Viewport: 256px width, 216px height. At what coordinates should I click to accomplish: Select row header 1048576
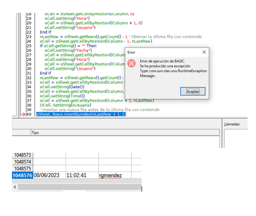pyautogui.click(x=23, y=175)
